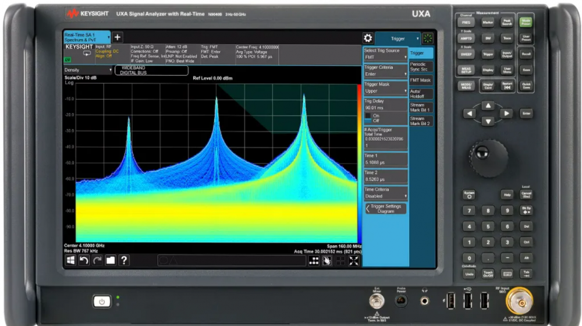Push the on-screen keyboard hardware key
582x326 pixels.
pos(507,274)
